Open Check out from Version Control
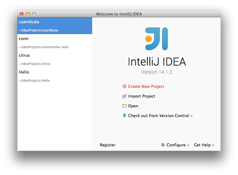The image size is (238, 175). 159,116
